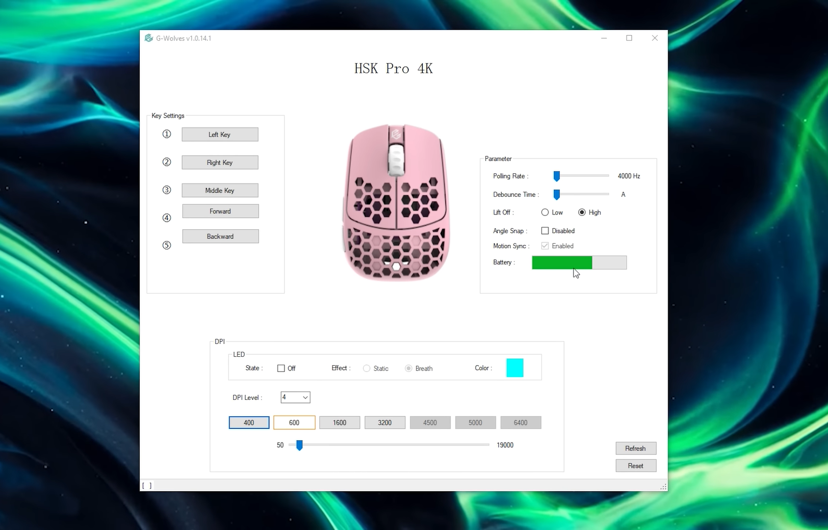Click the Debounce Time slider handle
The width and height of the screenshot is (828, 530).
557,195
